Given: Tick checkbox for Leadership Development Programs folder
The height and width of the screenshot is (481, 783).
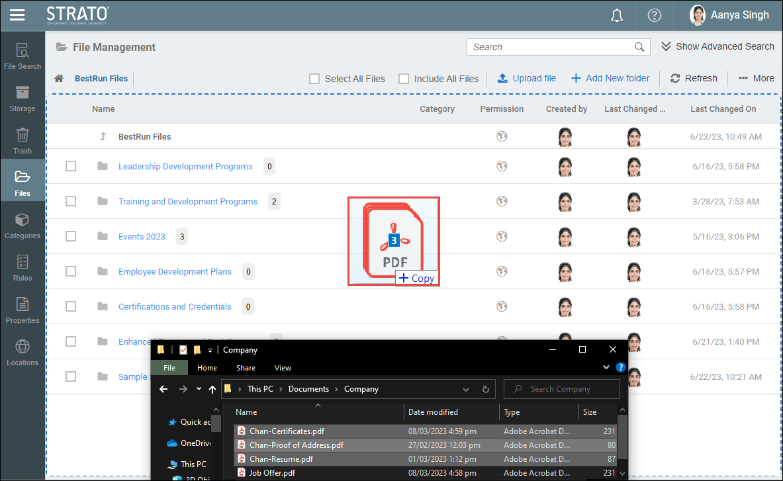Looking at the screenshot, I should coord(71,166).
